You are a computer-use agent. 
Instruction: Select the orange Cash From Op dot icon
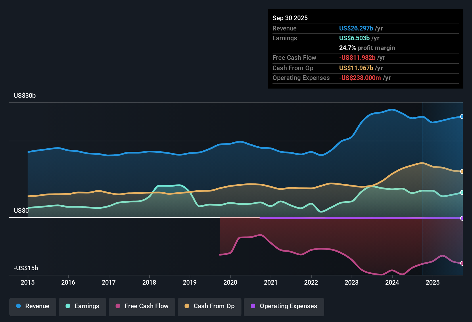187,306
